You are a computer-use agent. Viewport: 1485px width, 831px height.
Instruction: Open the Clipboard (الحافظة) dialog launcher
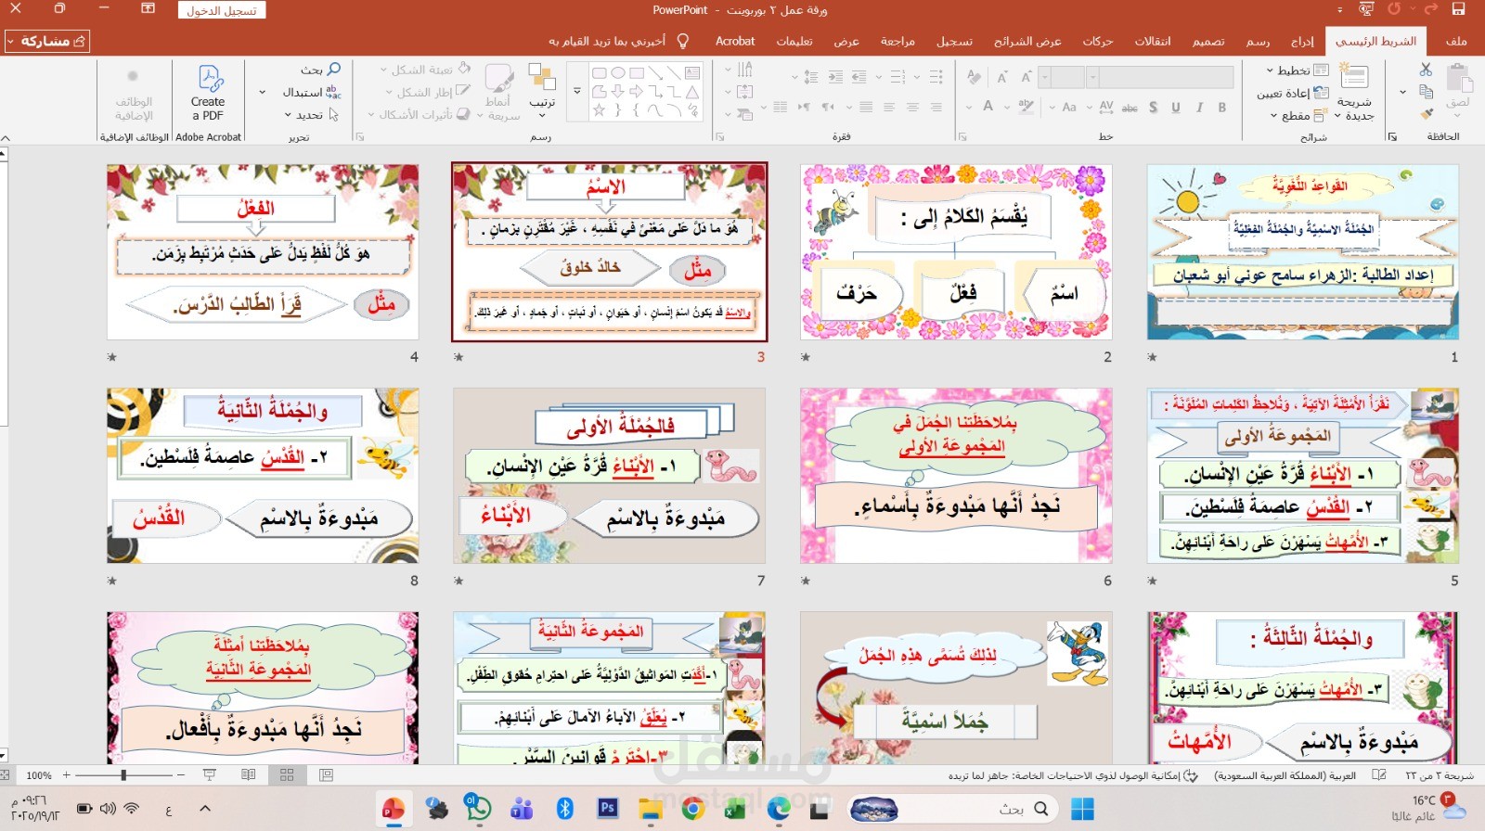tap(1392, 137)
